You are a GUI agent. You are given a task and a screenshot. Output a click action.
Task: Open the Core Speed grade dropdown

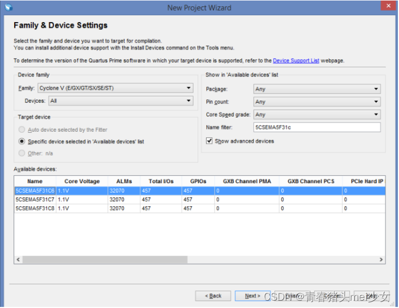tap(317, 114)
